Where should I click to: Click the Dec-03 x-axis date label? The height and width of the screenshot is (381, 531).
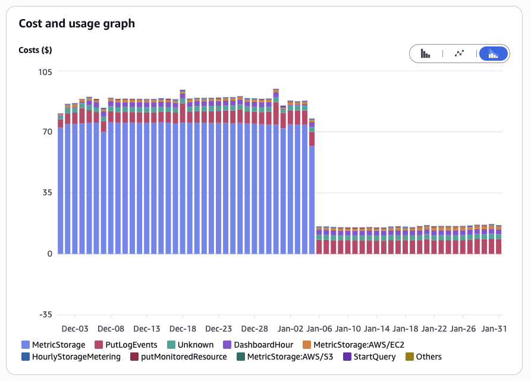tap(75, 329)
